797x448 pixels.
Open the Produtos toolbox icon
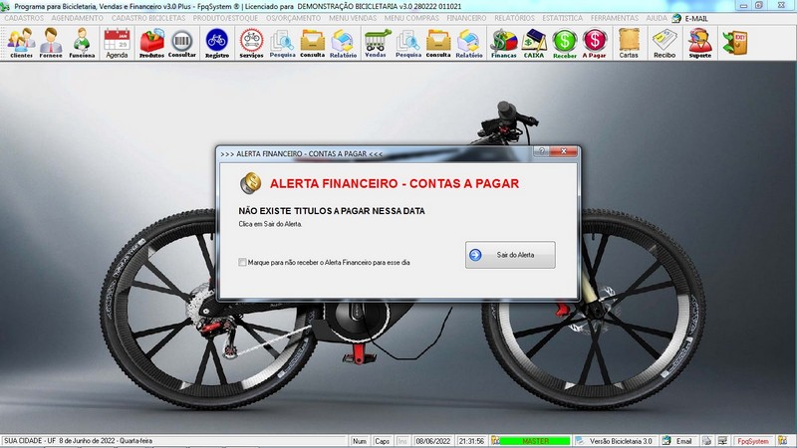[x=152, y=43]
